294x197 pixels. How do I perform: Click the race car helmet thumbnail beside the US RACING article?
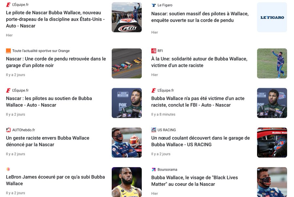click(272, 143)
